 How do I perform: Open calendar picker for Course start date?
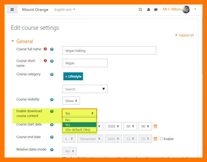155,126
